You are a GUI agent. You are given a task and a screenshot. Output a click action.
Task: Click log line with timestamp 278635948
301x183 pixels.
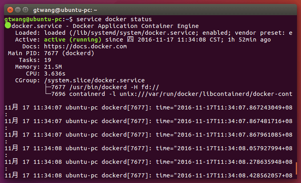tap(148, 161)
